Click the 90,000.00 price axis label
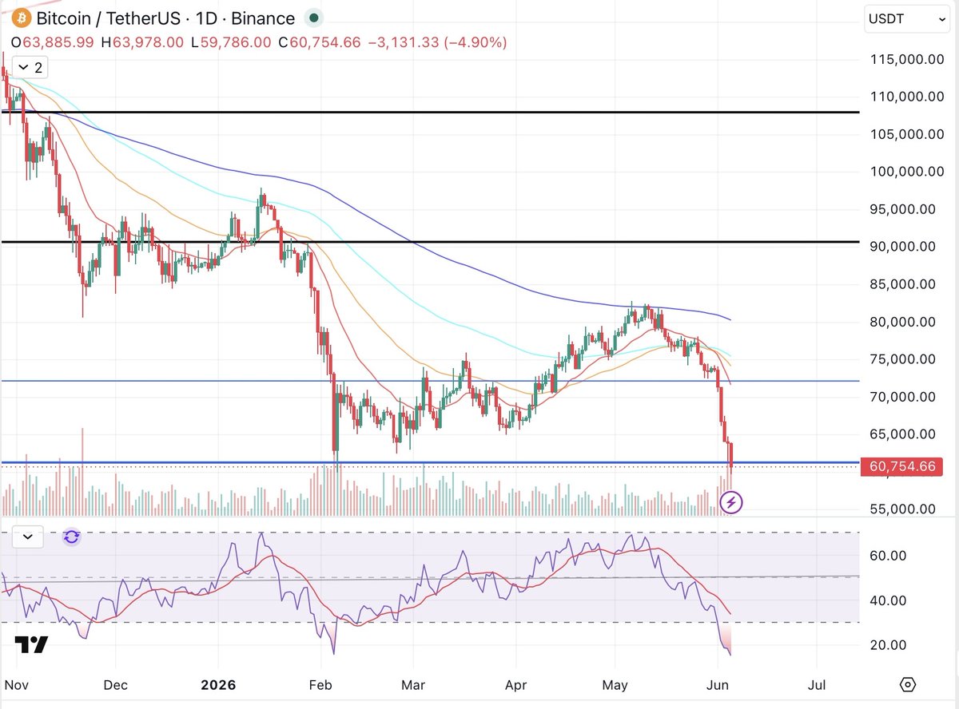 tap(905, 247)
